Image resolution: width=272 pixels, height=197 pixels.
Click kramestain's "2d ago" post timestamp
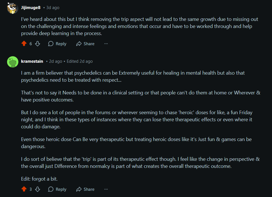pyautogui.click(x=56, y=61)
